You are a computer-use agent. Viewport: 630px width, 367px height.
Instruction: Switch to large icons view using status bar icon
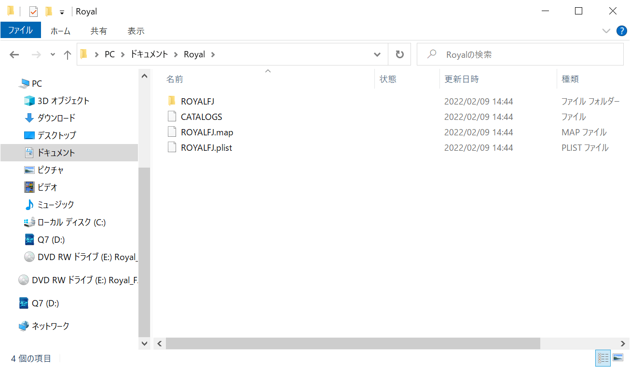tap(618, 358)
